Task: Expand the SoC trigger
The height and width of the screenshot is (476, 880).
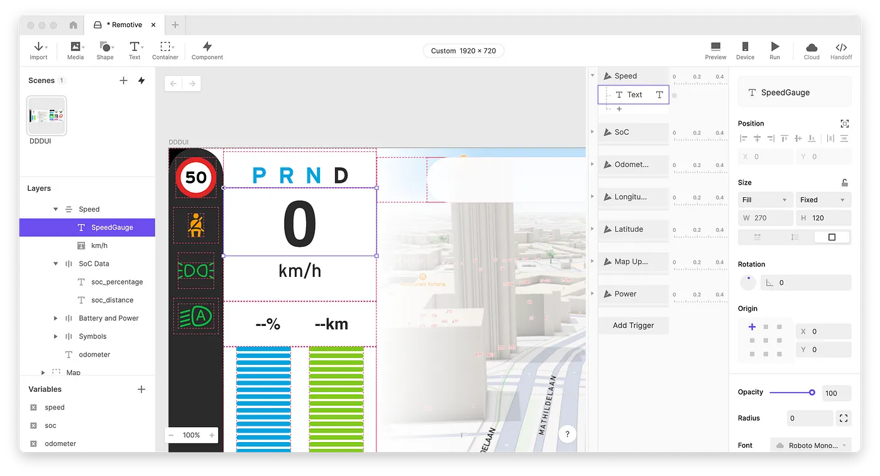Action: pos(592,132)
